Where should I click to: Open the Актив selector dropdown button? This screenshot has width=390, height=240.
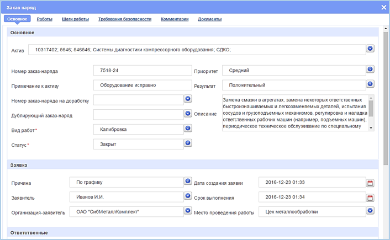(x=370, y=49)
